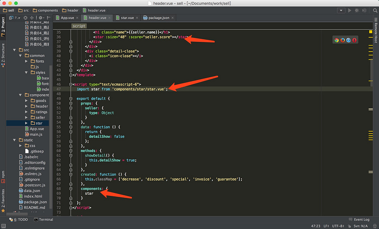379x229 pixels.
Task: Open the Structure tool window
Action: tap(3, 55)
